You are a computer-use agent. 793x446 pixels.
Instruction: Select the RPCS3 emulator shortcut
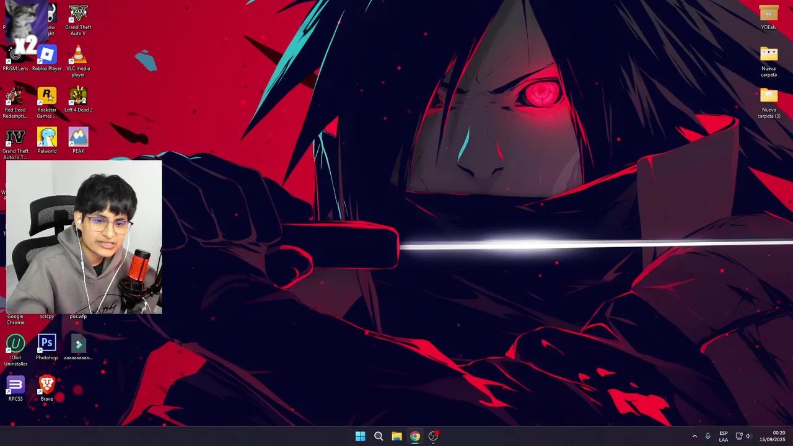point(15,389)
